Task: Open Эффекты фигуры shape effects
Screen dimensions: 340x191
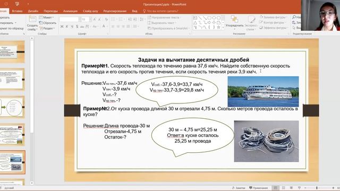Action: (274, 28)
